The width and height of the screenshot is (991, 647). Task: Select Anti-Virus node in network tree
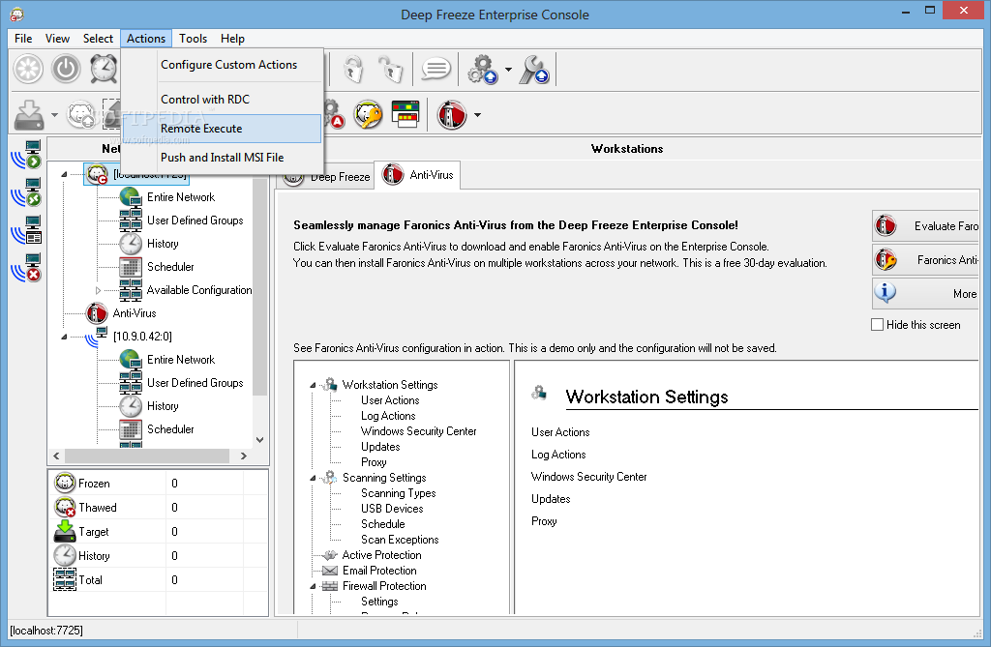point(135,313)
